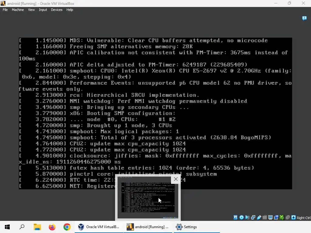Open Windows taskbar search
The image size is (311, 233).
(x=22, y=227)
